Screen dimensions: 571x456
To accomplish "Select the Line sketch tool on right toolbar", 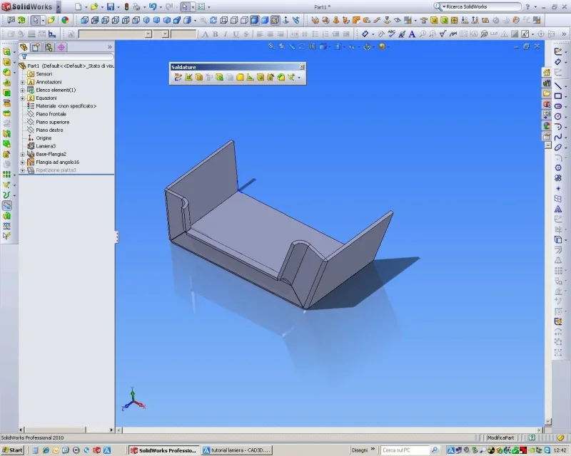I will click(x=558, y=85).
